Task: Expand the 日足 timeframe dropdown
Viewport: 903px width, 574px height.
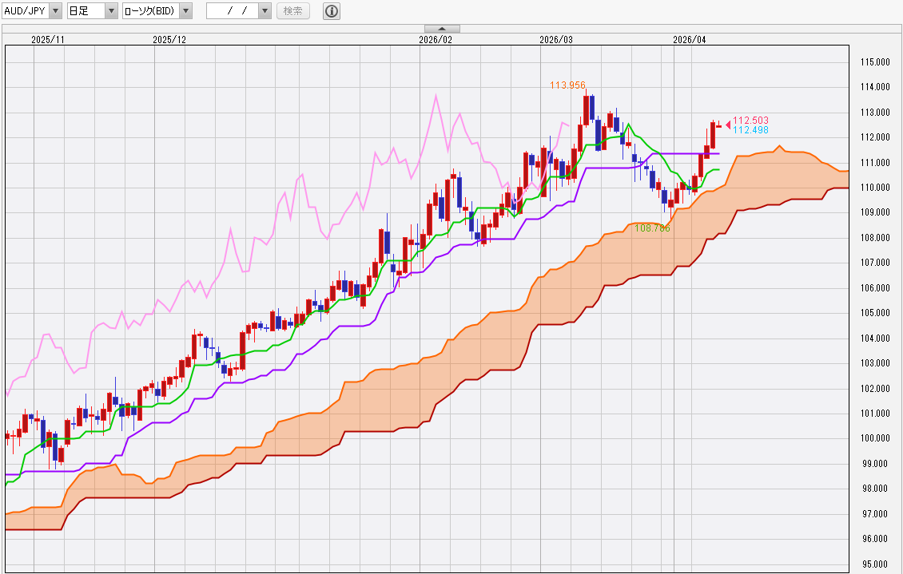Action: [x=111, y=11]
